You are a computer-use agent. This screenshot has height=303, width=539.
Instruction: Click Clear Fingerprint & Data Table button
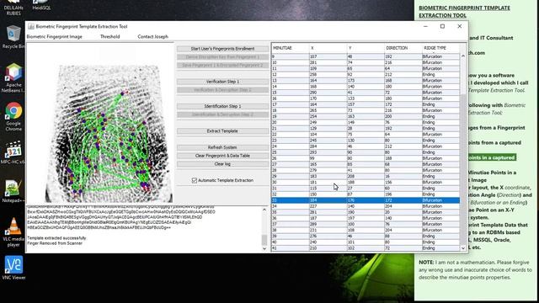[222, 156]
